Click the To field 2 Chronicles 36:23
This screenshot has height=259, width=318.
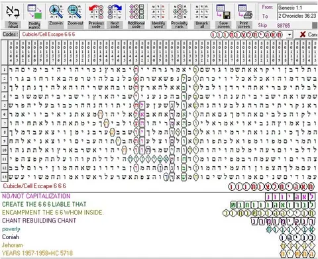click(297, 16)
